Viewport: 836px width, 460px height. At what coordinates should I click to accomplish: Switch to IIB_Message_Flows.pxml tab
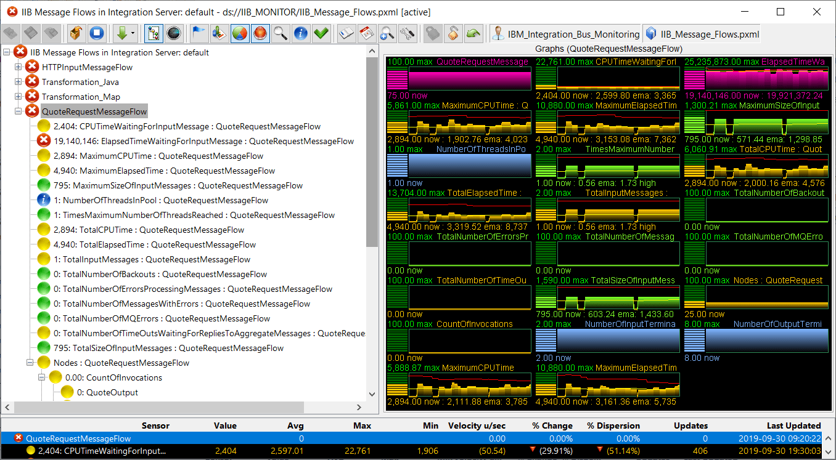point(702,34)
